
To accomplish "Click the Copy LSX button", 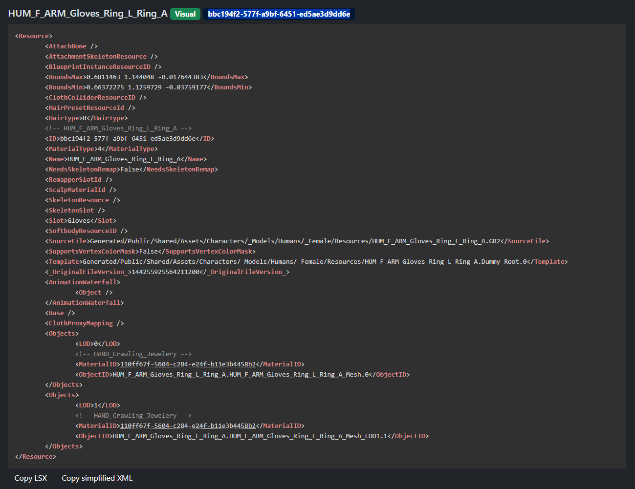I will pyautogui.click(x=31, y=478).
